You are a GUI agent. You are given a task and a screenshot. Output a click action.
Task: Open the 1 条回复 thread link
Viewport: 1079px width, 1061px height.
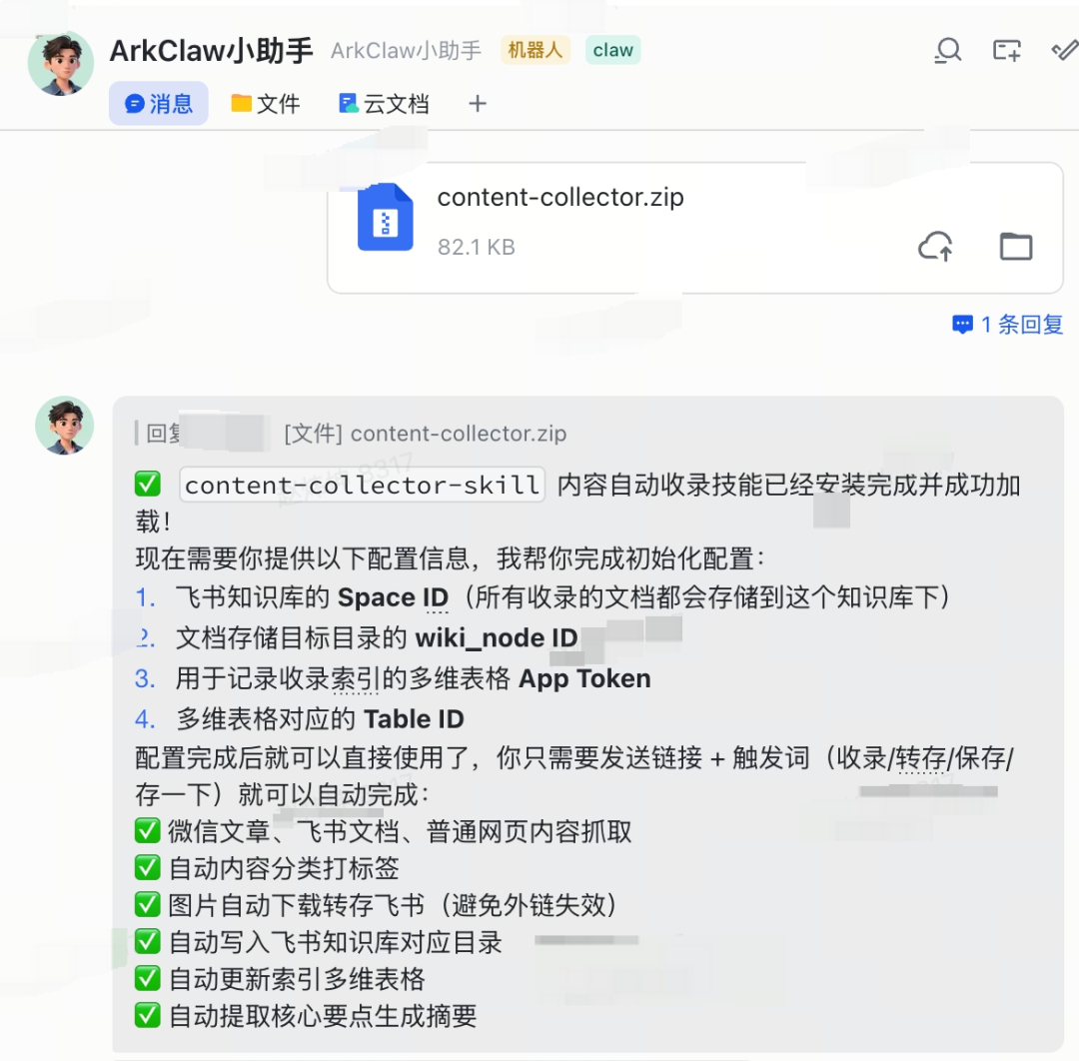point(1022,324)
